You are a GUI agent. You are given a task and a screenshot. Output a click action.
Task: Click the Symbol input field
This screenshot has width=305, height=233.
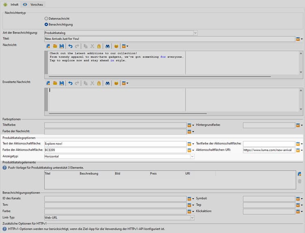(x=269, y=198)
